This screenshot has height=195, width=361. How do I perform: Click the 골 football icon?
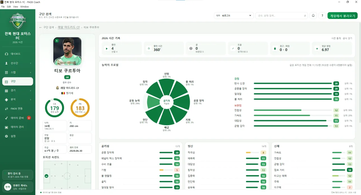[191, 48]
